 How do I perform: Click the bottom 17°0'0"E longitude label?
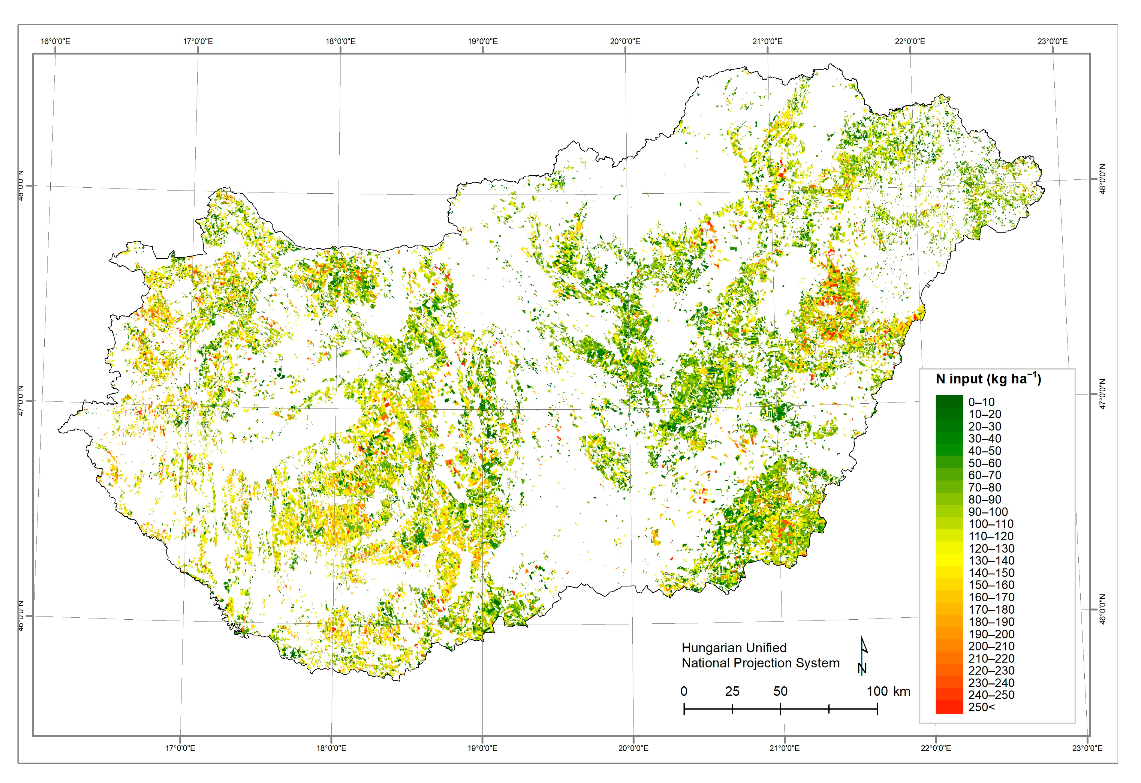click(180, 748)
